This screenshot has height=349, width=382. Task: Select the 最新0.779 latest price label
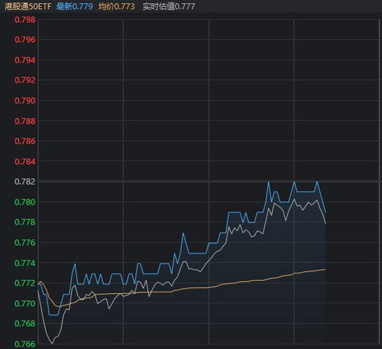[x=75, y=6]
